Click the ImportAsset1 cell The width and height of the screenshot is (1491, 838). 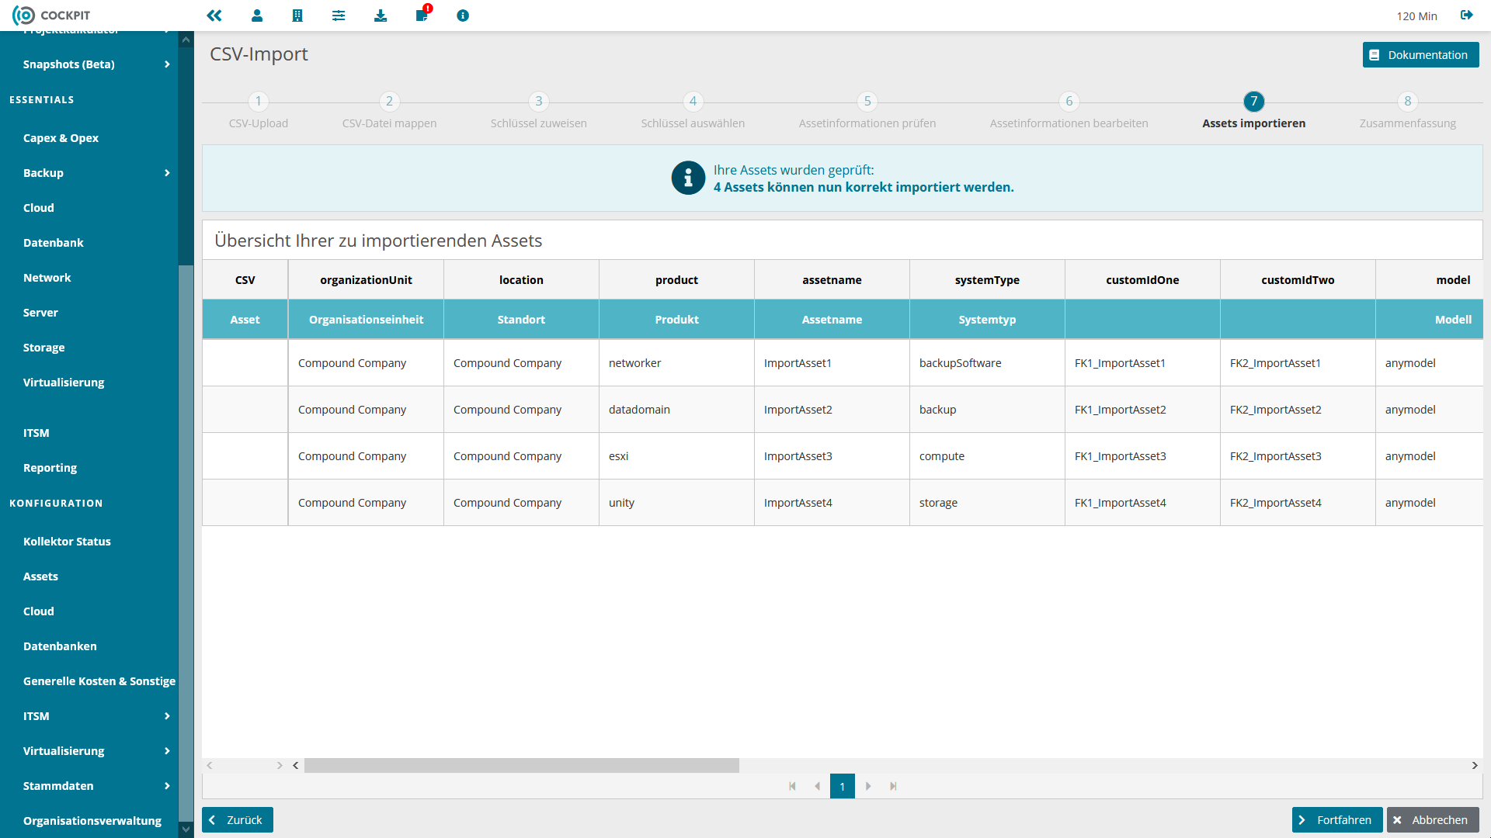(832, 363)
